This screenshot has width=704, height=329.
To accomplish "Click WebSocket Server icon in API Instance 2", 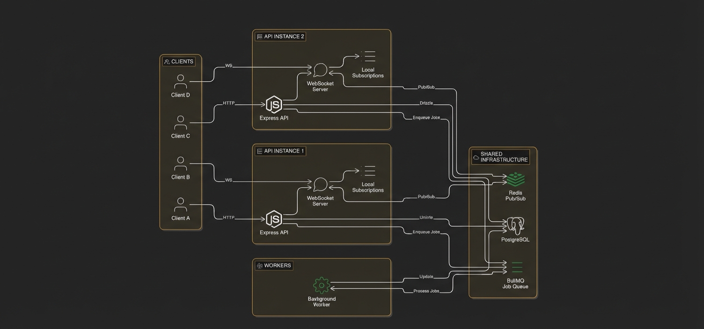I will pyautogui.click(x=320, y=70).
